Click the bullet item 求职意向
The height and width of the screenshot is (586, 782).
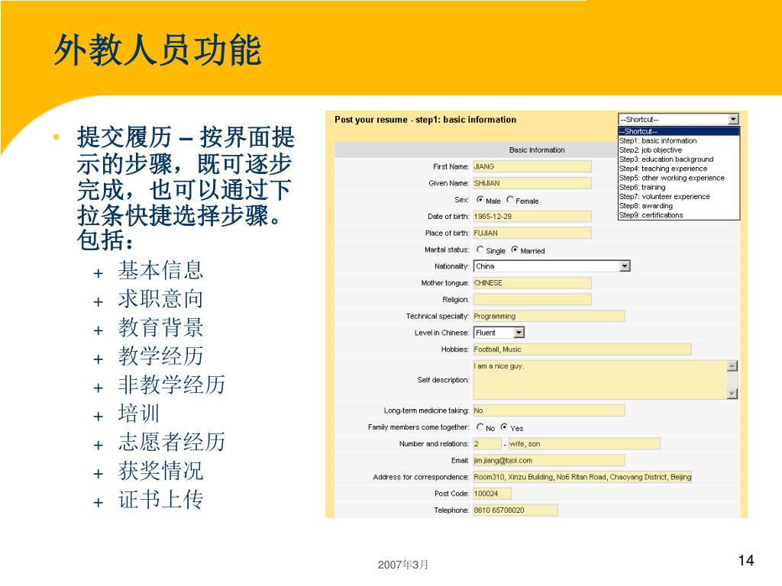coord(160,299)
